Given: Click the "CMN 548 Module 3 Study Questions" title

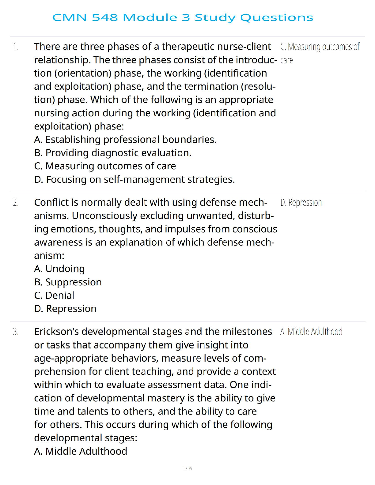Looking at the screenshot, I should pos(183,17).
